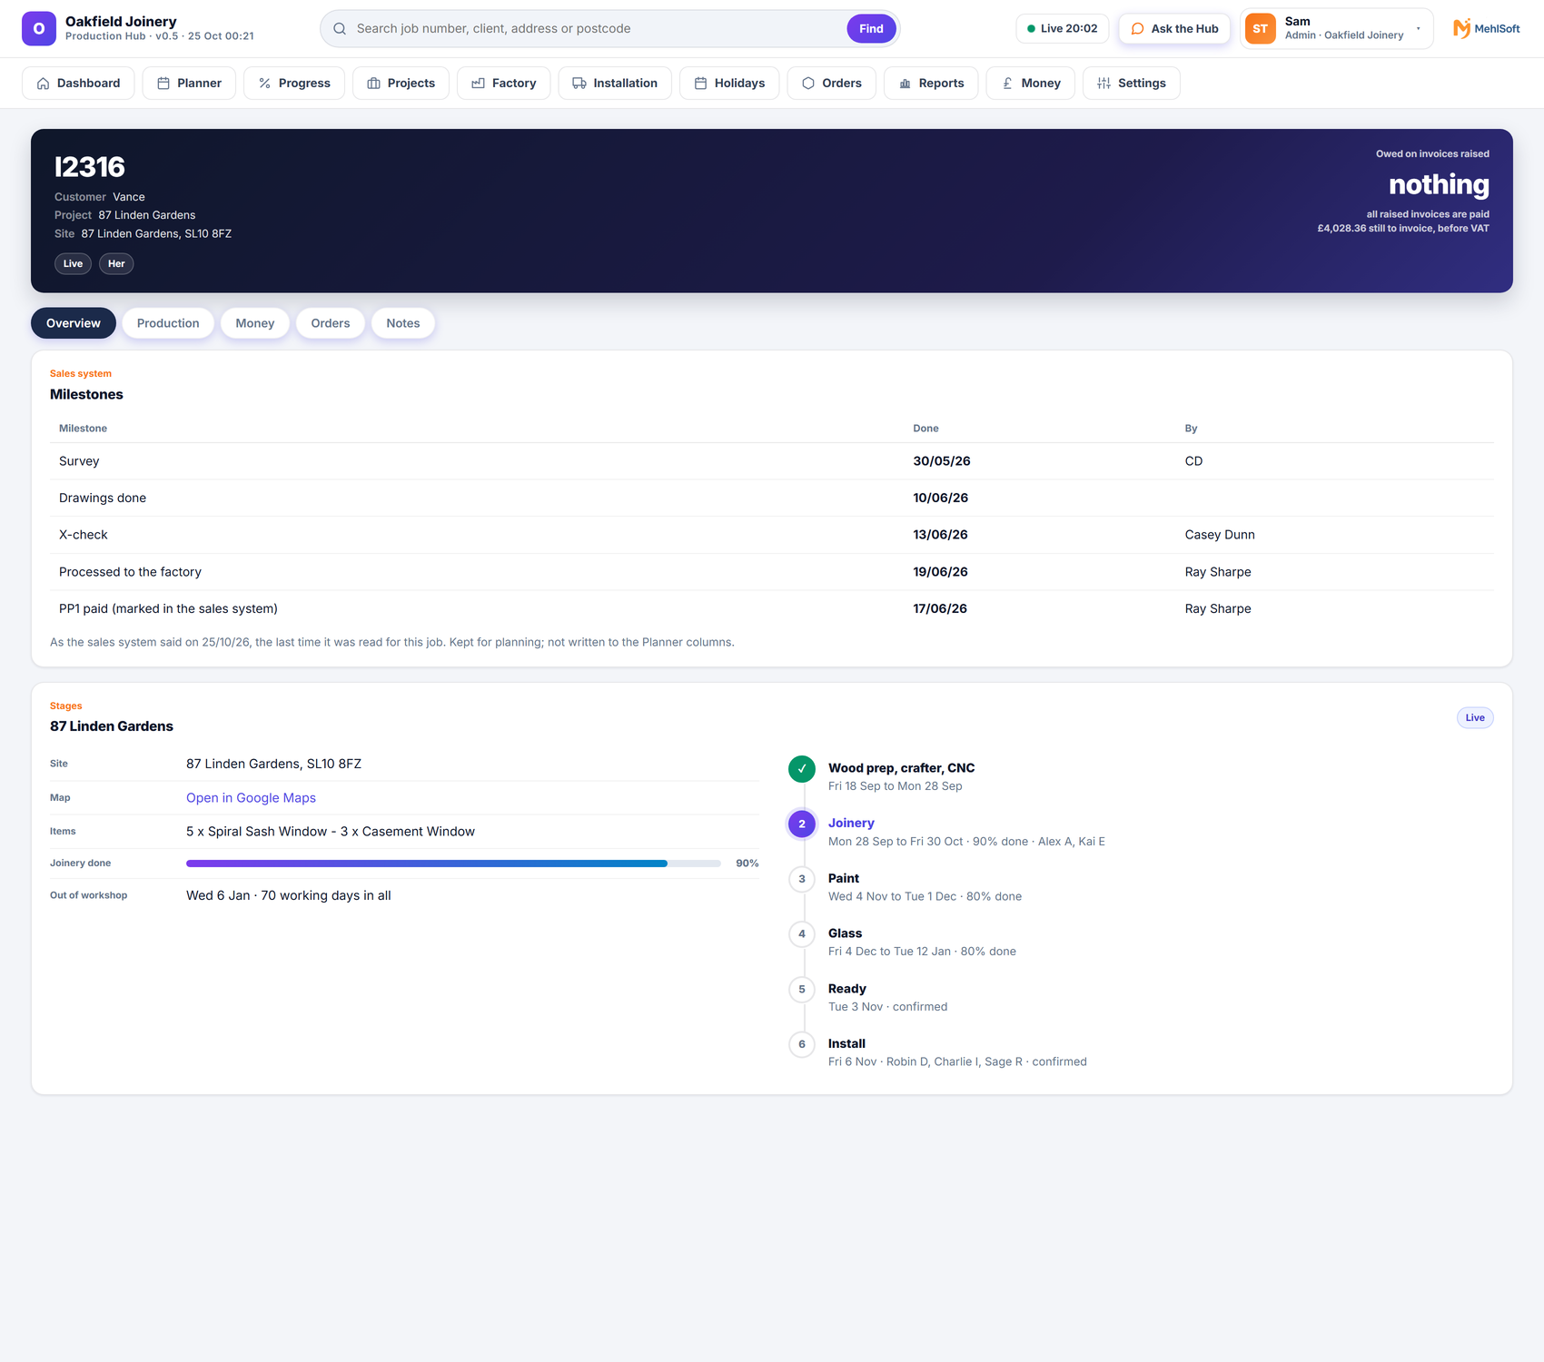The width and height of the screenshot is (1544, 1362).
Task: Open the Sam admin account dropdown arrow
Action: click(1419, 28)
